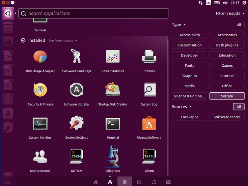Image resolution: width=248 pixels, height=186 pixels.
Task: Switch to the Music lens tab
Action: [154, 182]
